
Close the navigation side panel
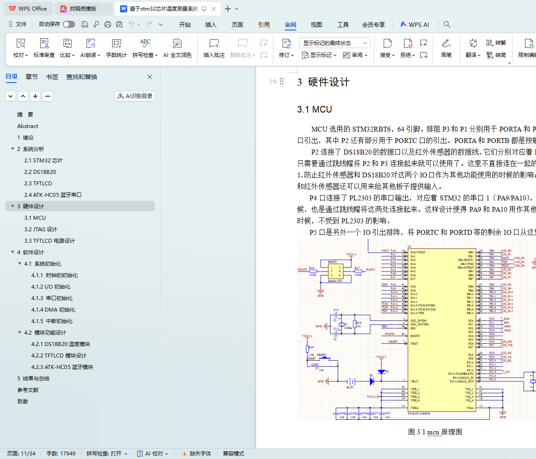coord(150,77)
